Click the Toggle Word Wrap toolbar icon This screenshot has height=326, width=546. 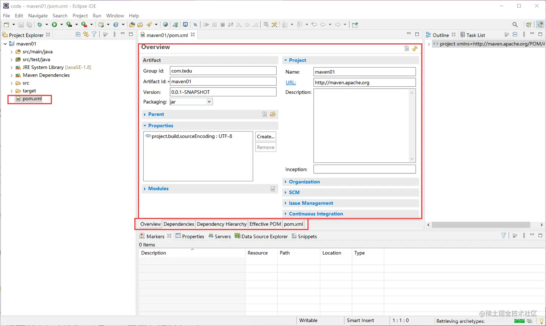(266, 25)
